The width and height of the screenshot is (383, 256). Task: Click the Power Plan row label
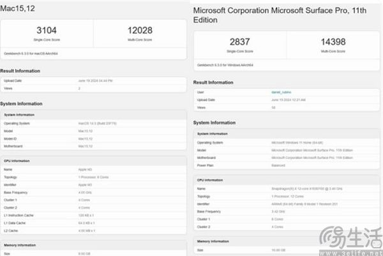click(205, 165)
